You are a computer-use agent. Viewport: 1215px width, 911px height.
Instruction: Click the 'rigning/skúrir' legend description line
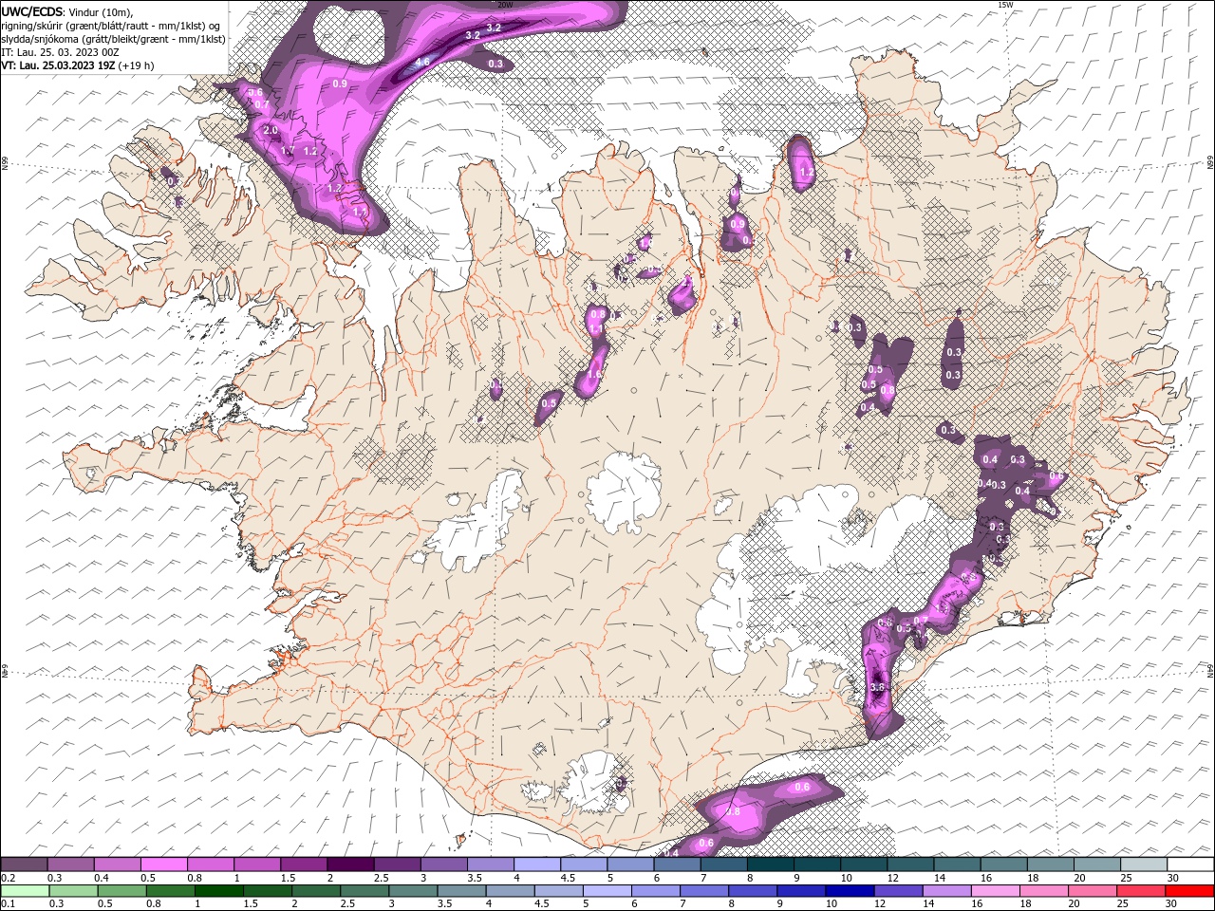[x=111, y=26]
